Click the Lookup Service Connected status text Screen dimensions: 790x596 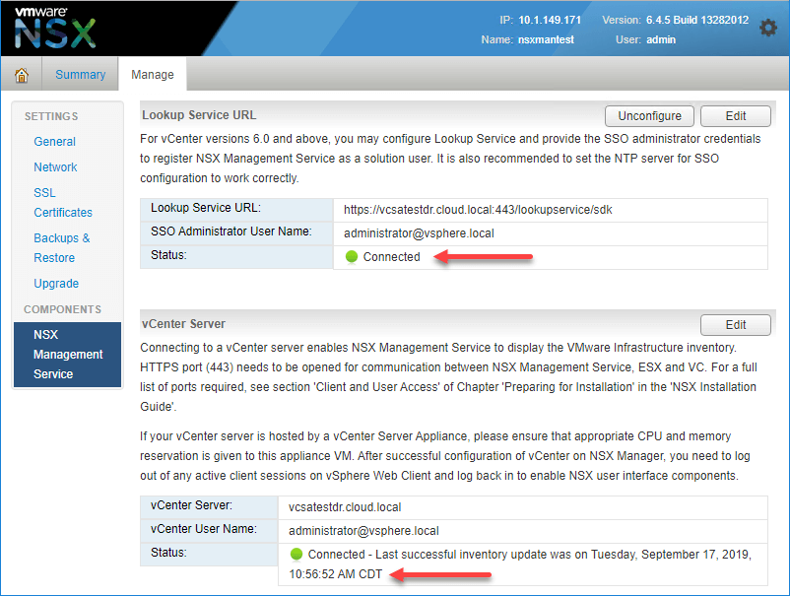pyautogui.click(x=391, y=257)
